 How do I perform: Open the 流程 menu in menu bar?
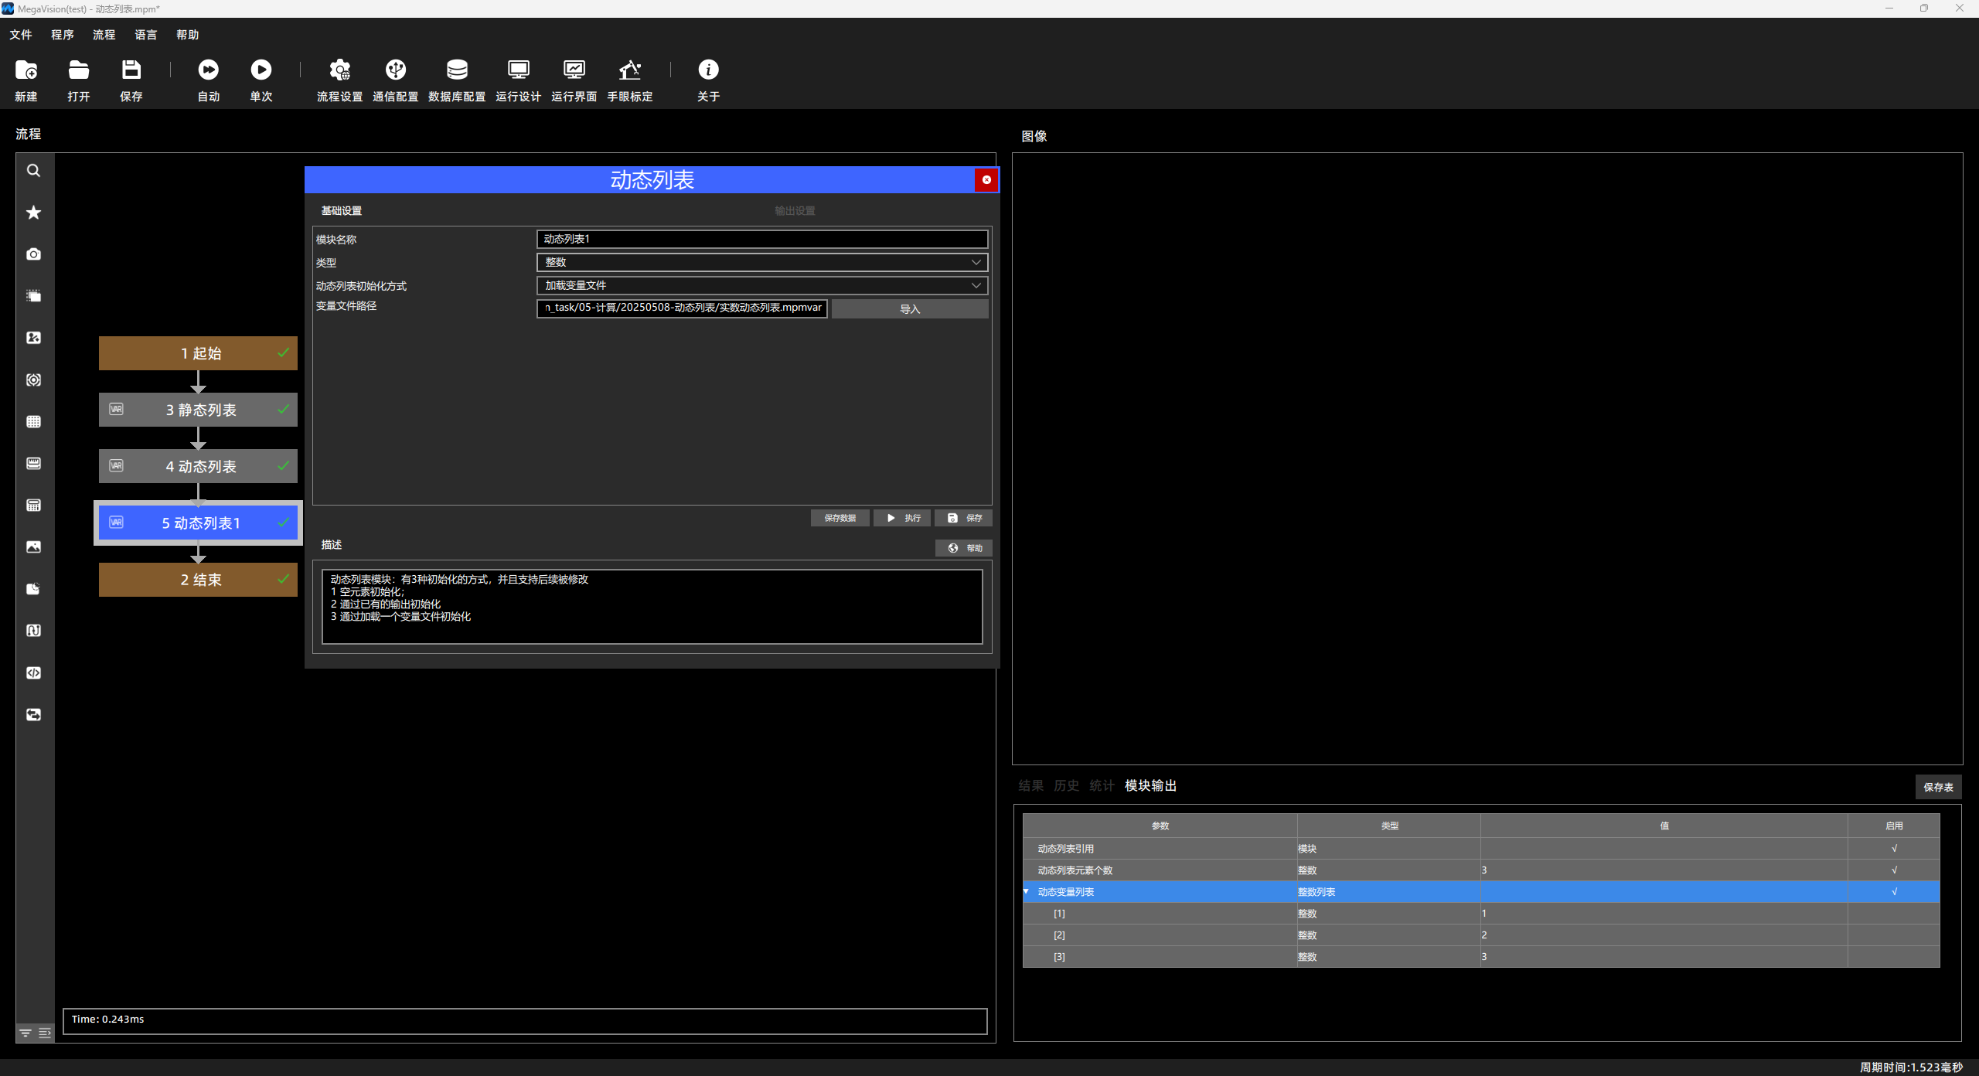(x=104, y=35)
